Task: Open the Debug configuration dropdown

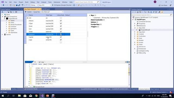Action: pyautogui.click(x=34, y=5)
